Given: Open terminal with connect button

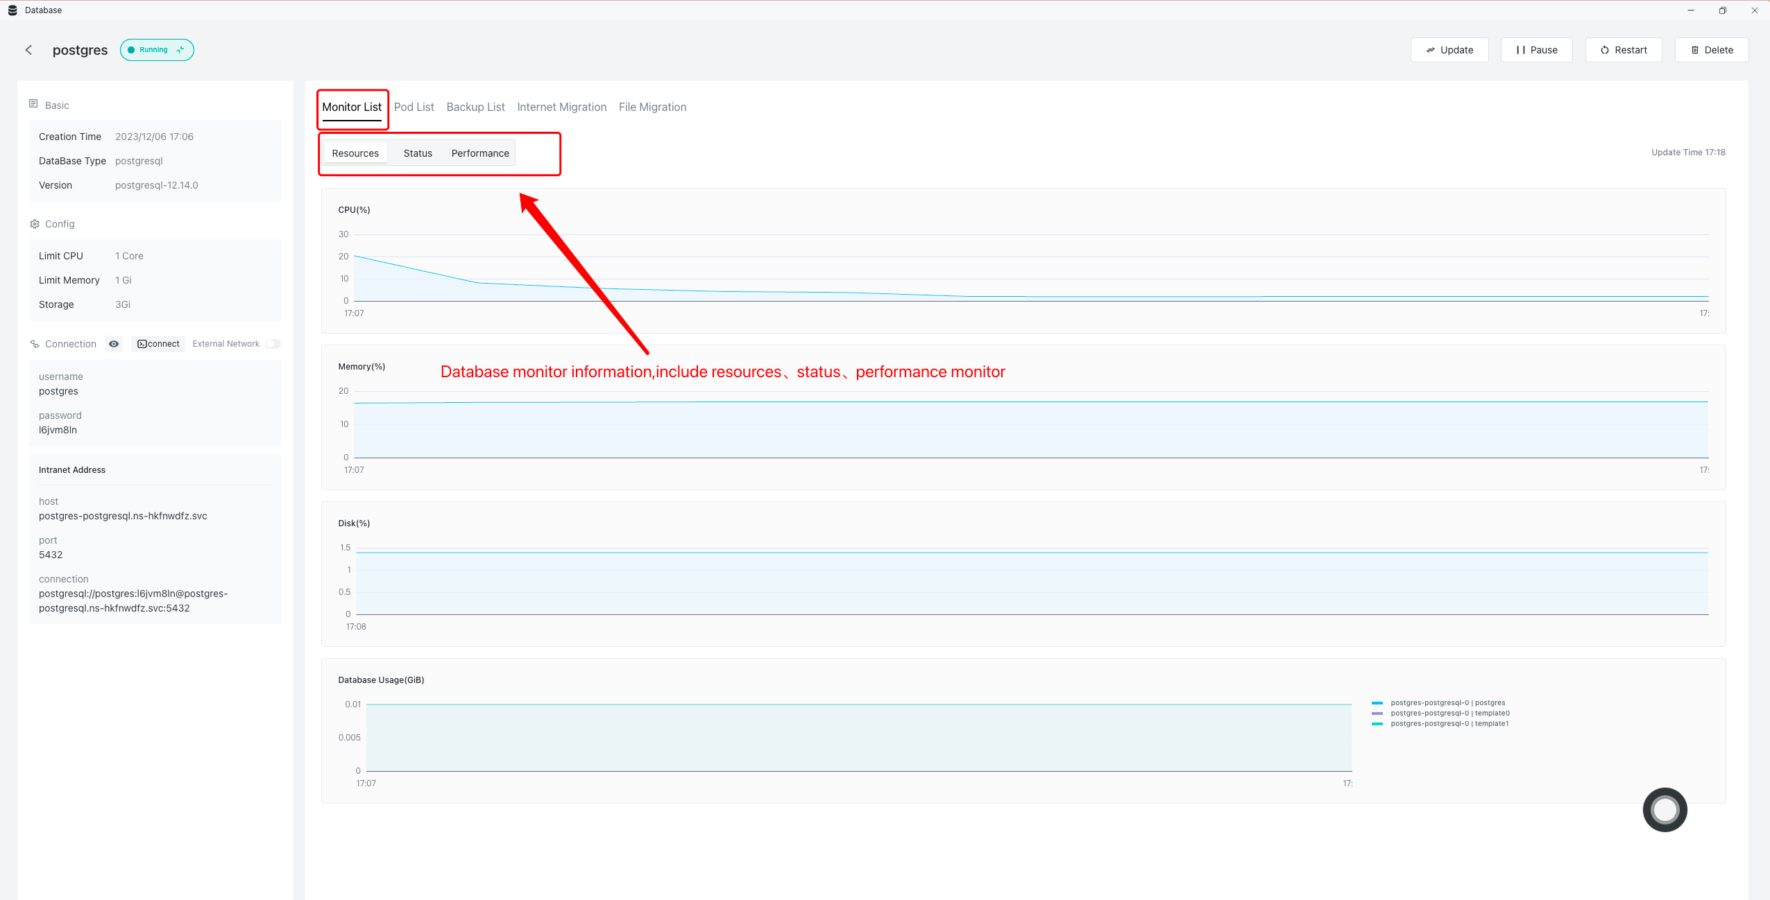Looking at the screenshot, I should coord(158,344).
